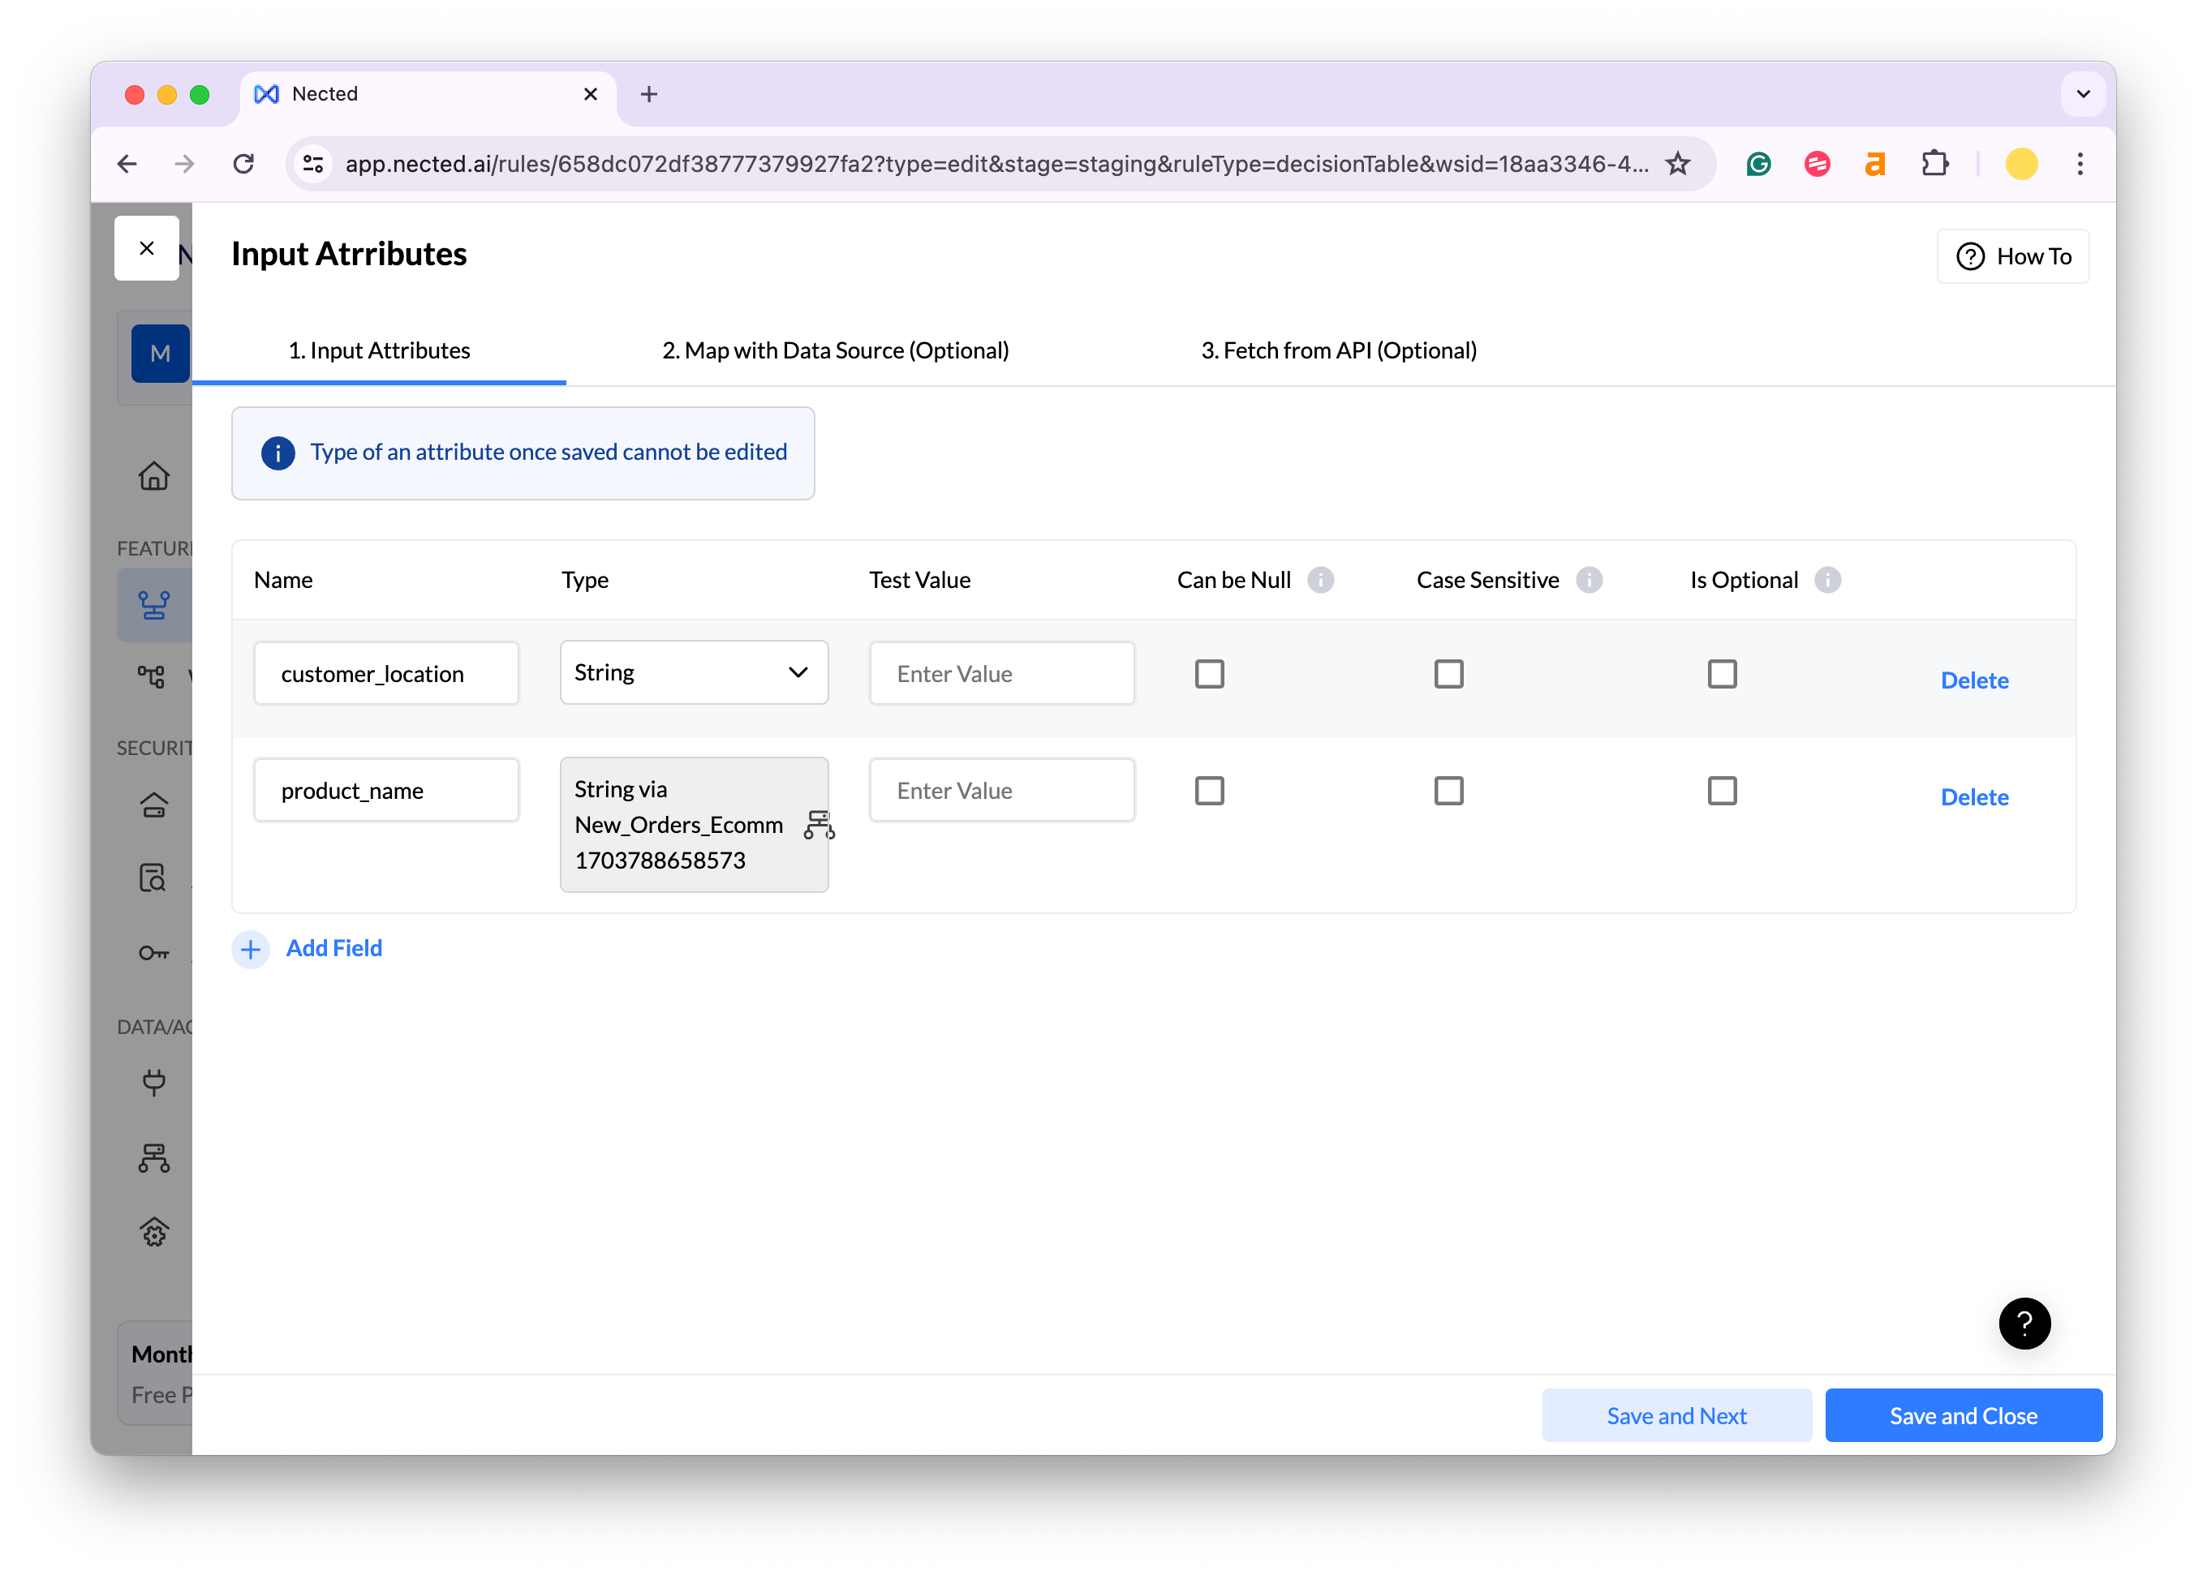Click the Is Optional info icon

pyautogui.click(x=1828, y=580)
